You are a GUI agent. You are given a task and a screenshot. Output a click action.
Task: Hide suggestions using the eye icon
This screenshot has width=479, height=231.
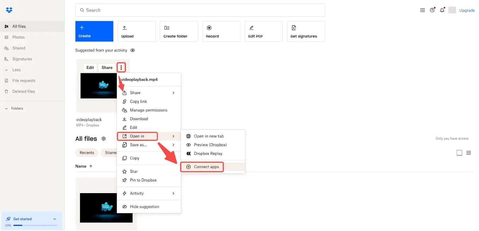coord(132,50)
